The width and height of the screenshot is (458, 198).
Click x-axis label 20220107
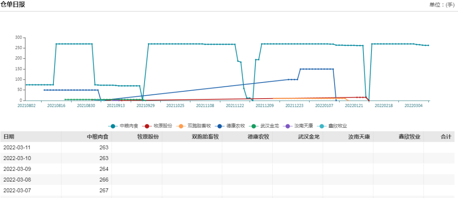324,106
